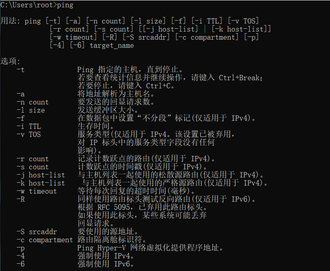The width and height of the screenshot is (330, 271).
Task: Click "-S srcaddr" in the options list
Action: (36, 232)
